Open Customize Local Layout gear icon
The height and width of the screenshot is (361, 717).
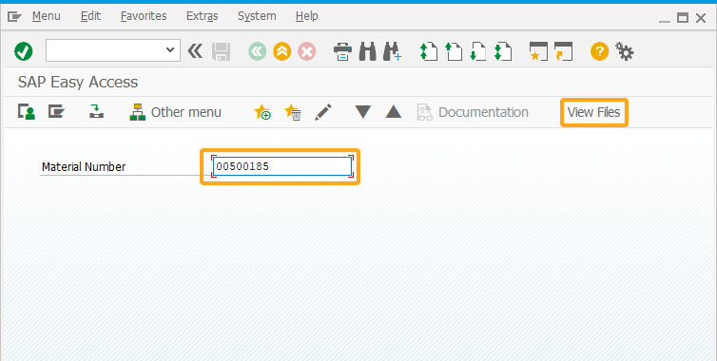624,51
